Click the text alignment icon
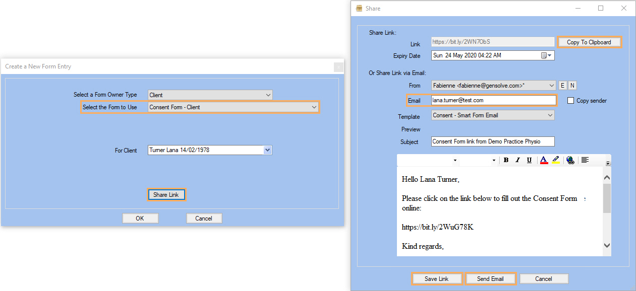The width and height of the screenshot is (636, 291). click(585, 160)
